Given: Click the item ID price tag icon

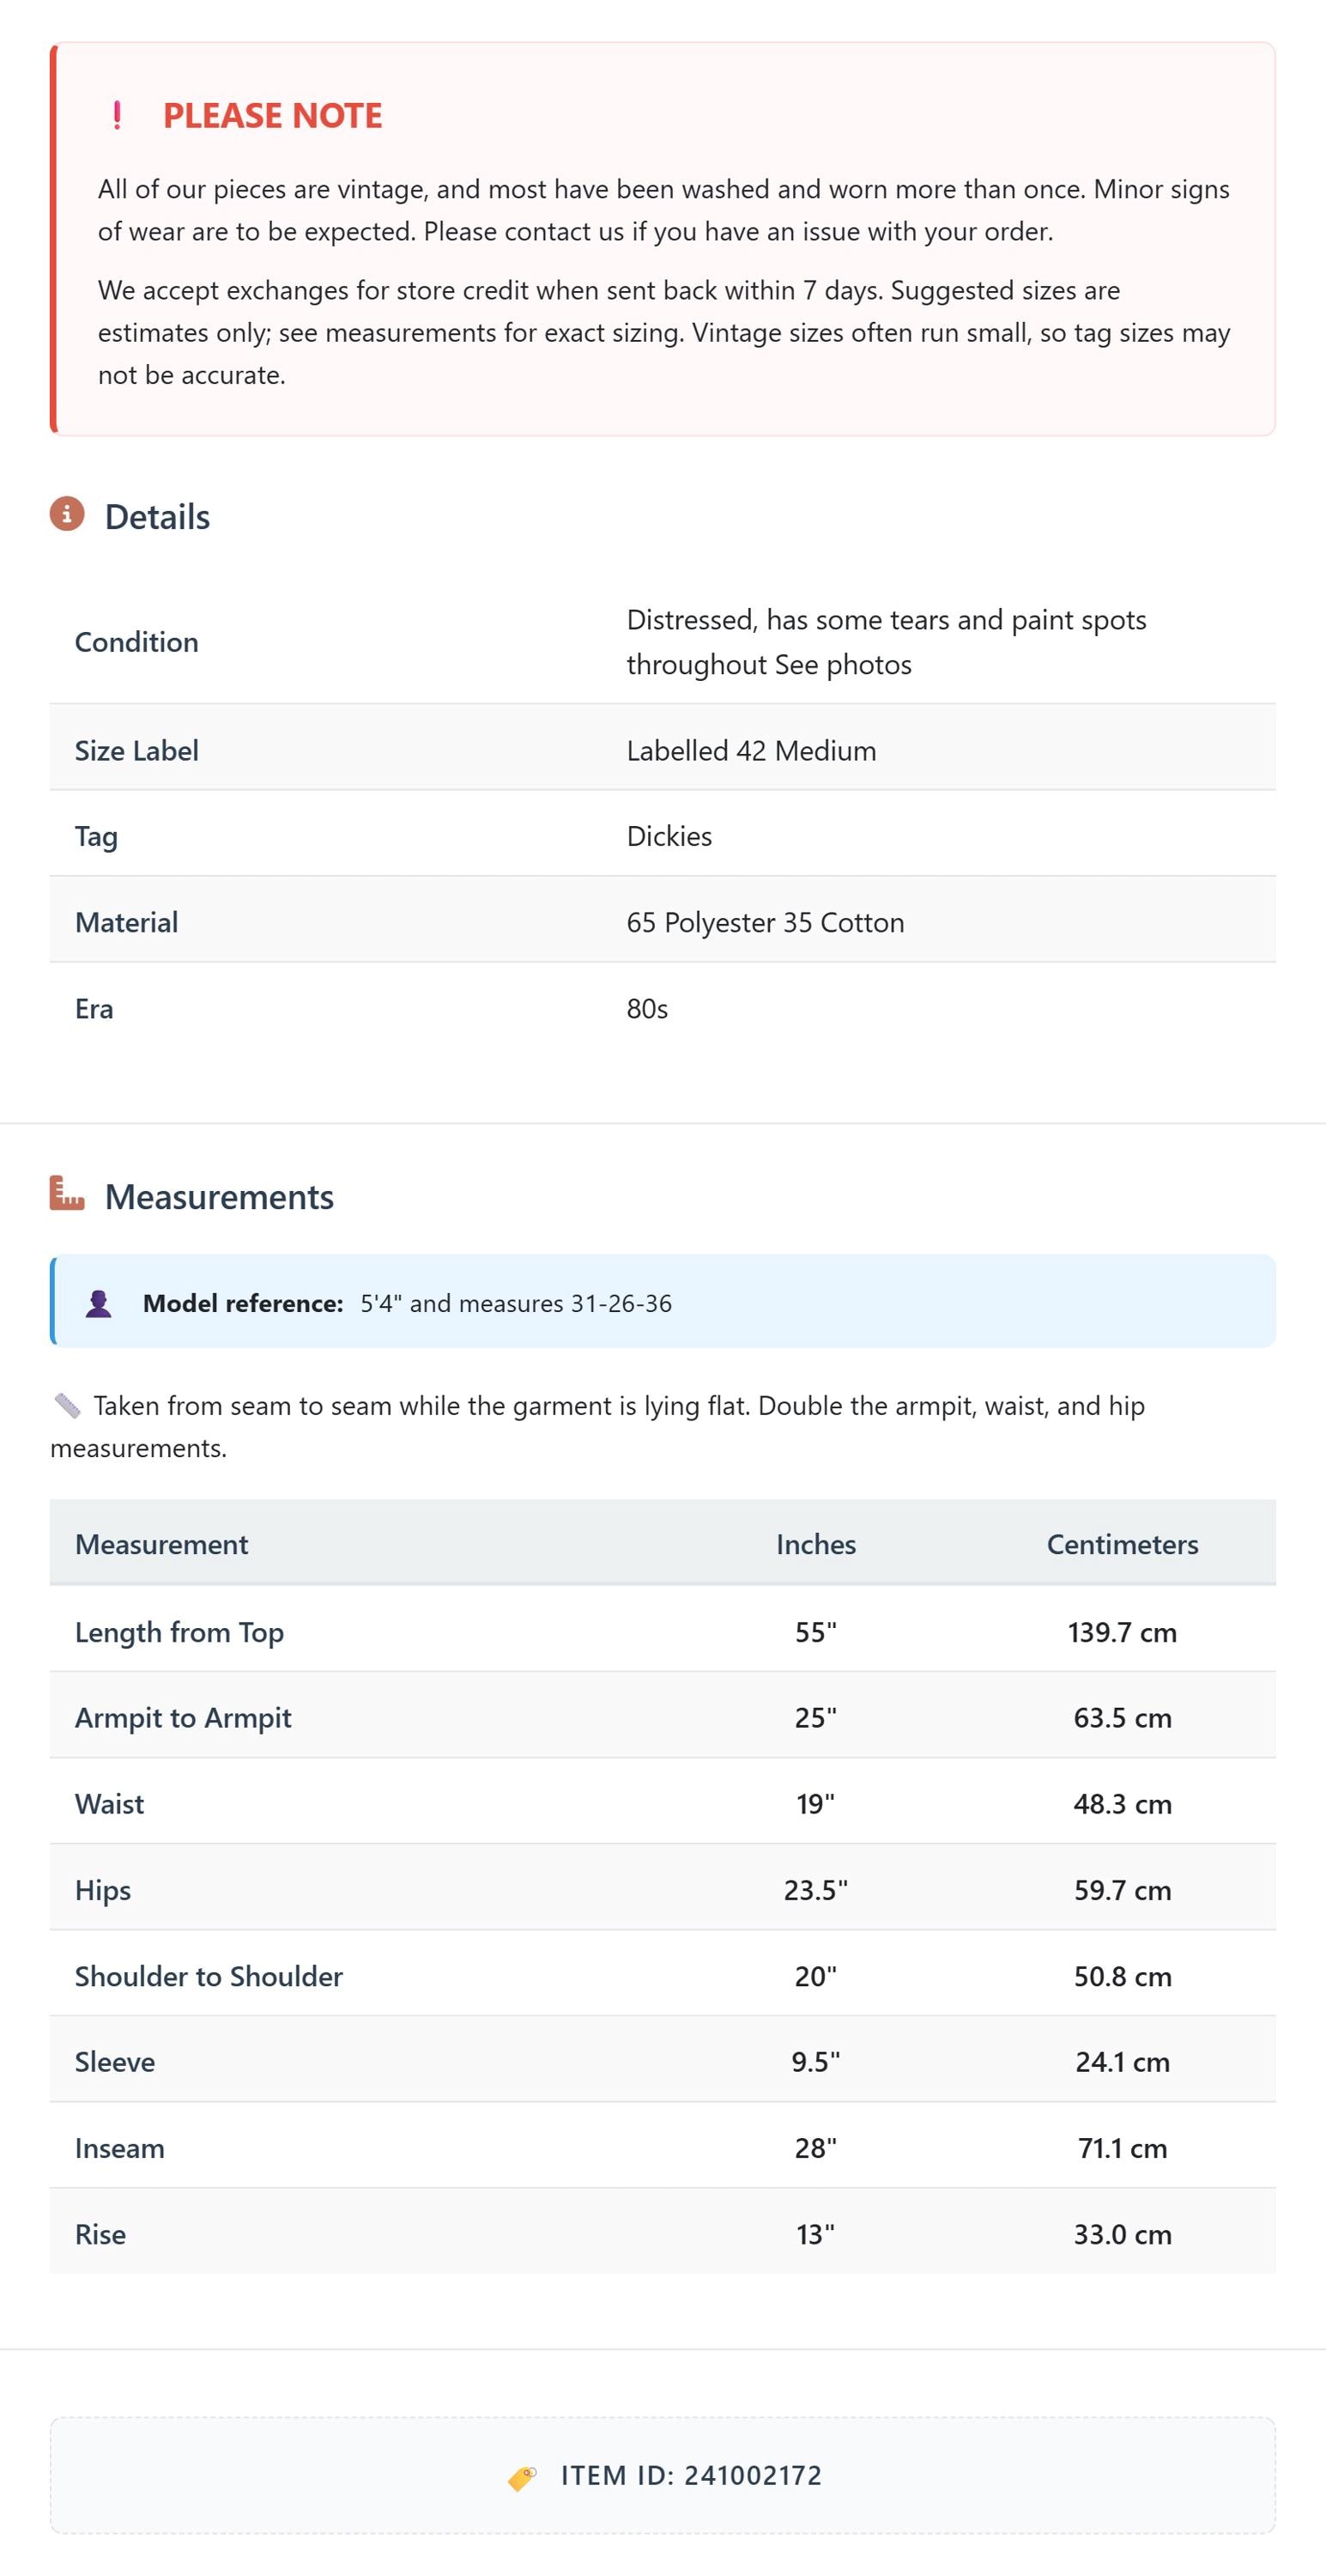Looking at the screenshot, I should (x=522, y=2478).
